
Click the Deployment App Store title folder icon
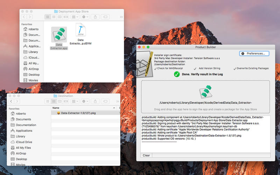[56, 12]
